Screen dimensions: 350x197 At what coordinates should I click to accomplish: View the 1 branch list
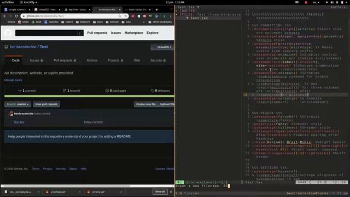(x=72, y=91)
